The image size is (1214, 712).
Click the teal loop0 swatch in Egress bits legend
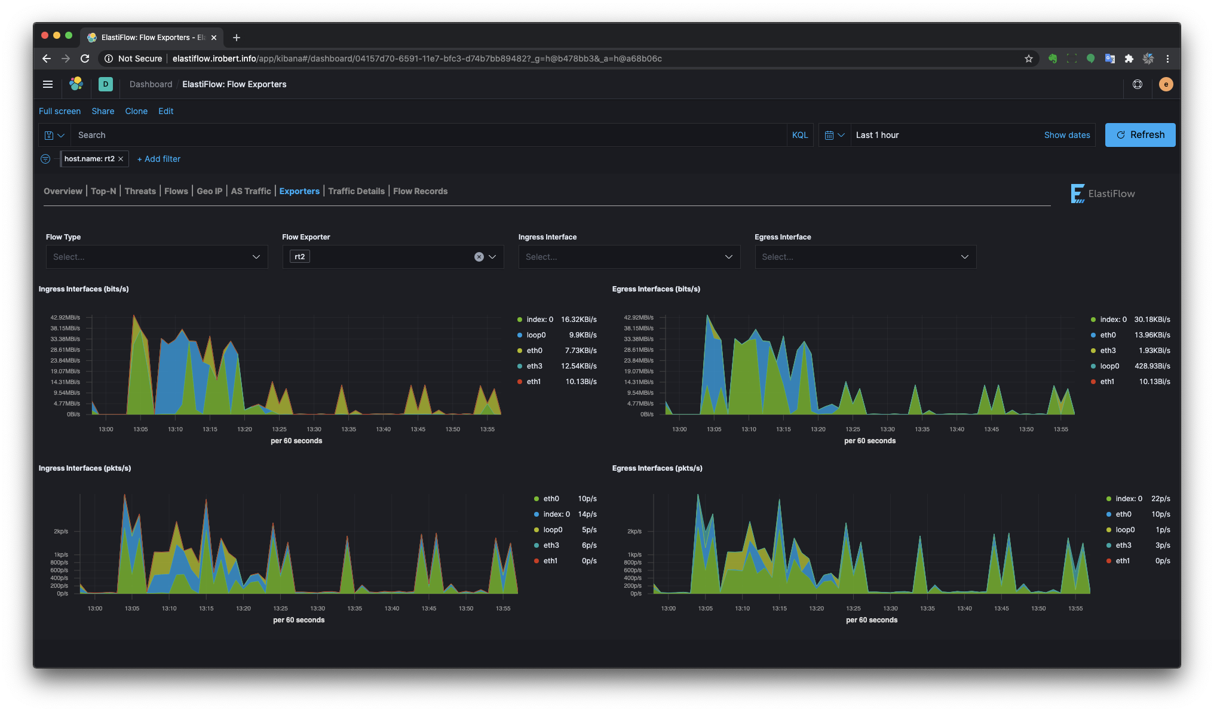point(1093,366)
